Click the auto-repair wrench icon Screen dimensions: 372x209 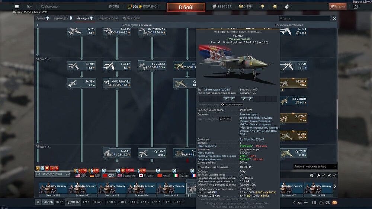point(318,176)
